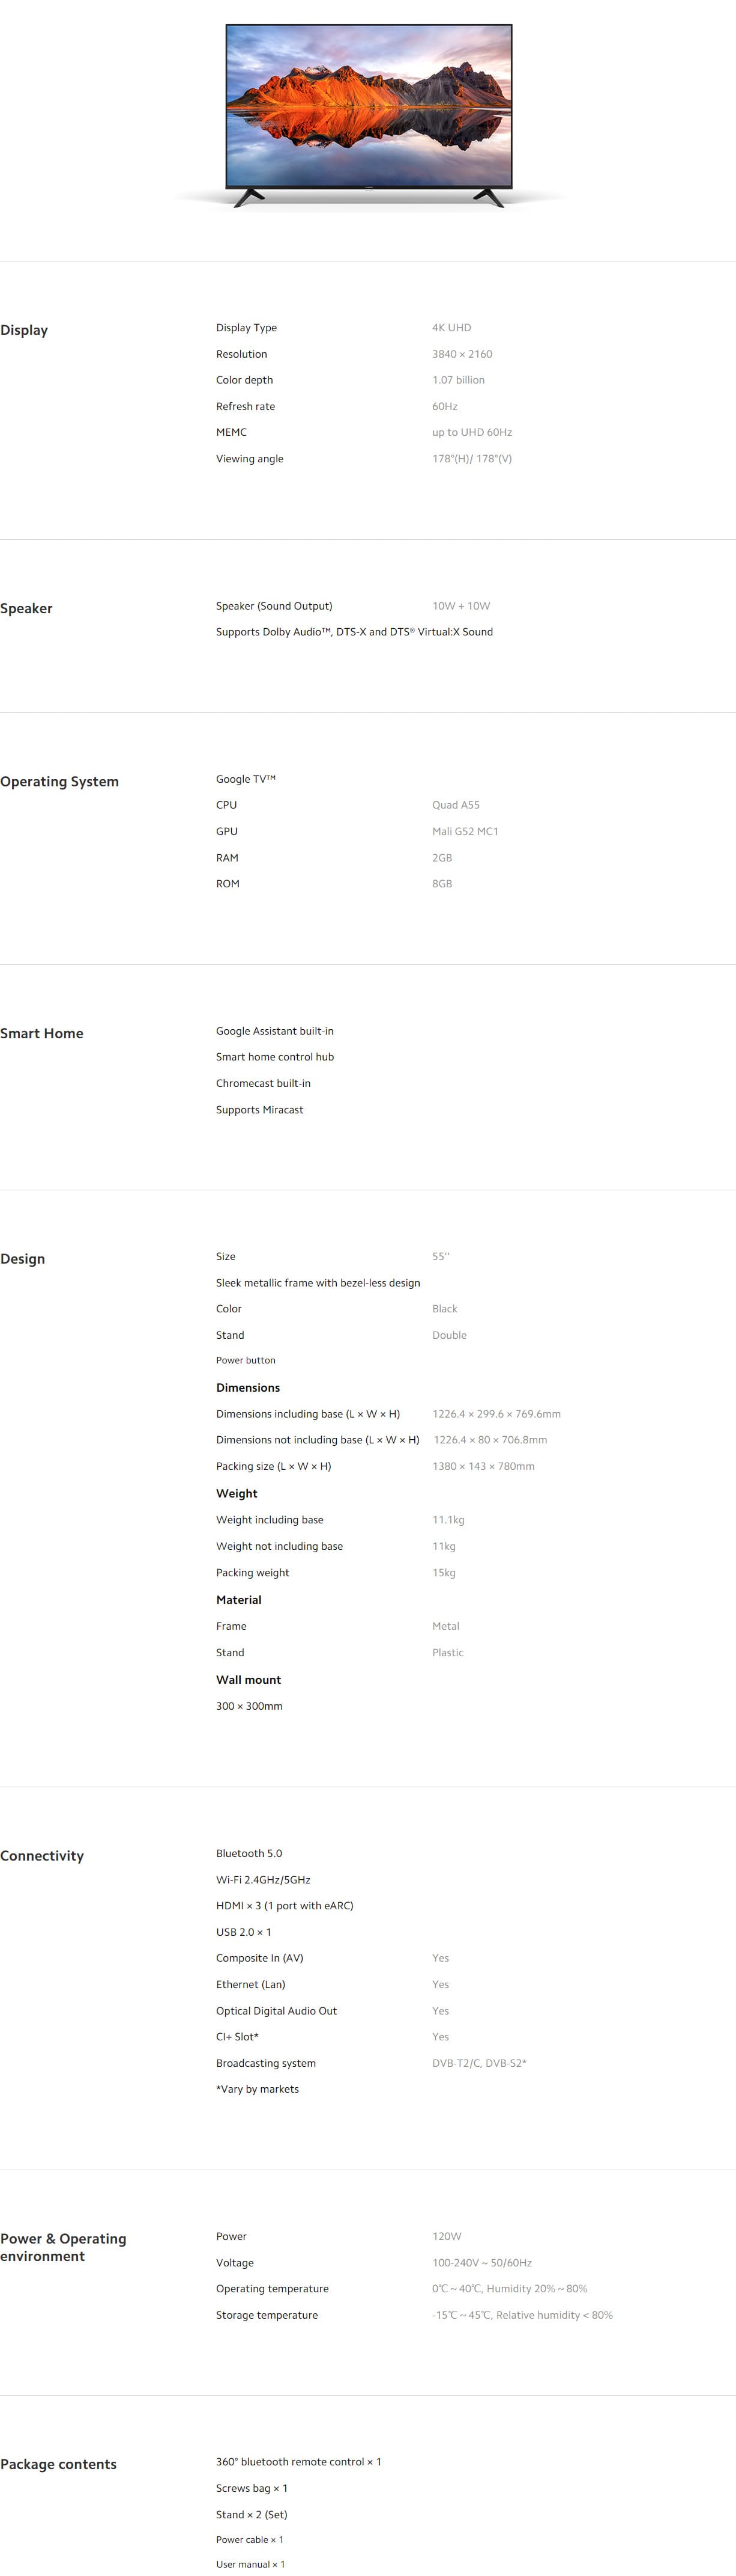The height and width of the screenshot is (2576, 736).
Task: Click the Package contents heading
Action: tap(58, 2464)
